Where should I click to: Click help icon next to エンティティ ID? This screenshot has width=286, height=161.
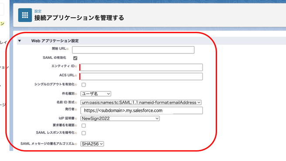pyautogui.click(x=76, y=66)
